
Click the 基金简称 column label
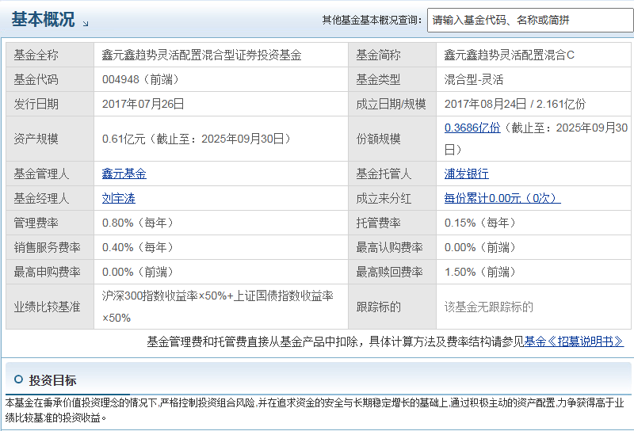[379, 55]
